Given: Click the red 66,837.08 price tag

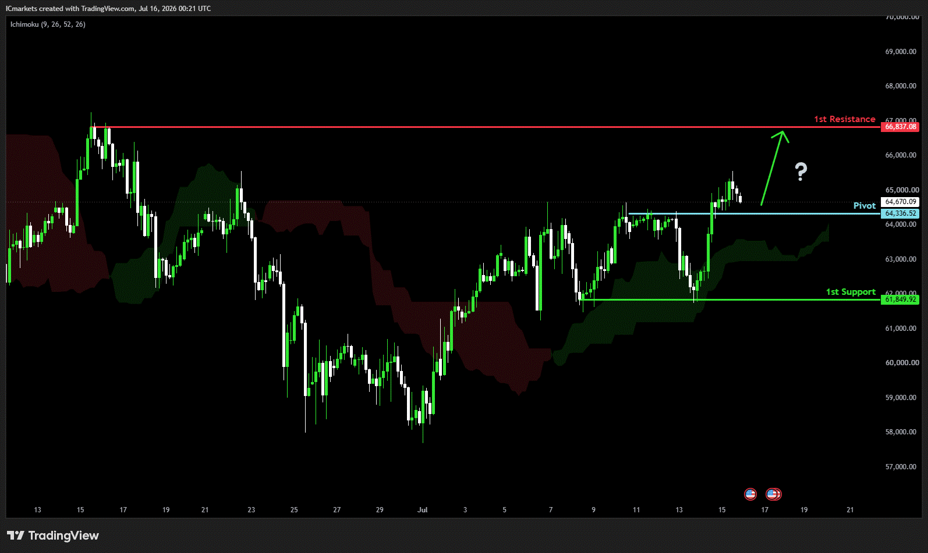Looking at the screenshot, I should [x=900, y=127].
